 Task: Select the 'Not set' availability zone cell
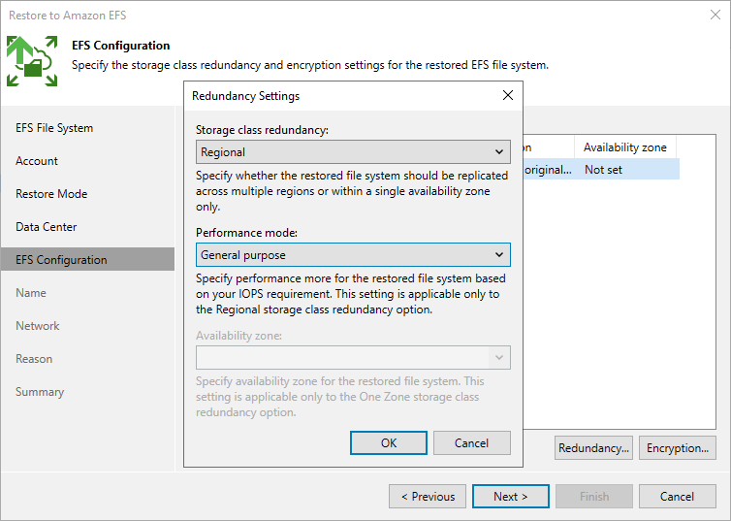point(603,170)
